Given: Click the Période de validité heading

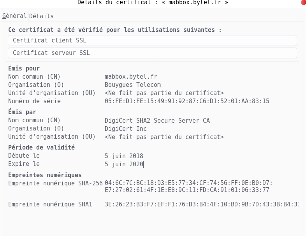Looking at the screenshot, I should (41, 147).
